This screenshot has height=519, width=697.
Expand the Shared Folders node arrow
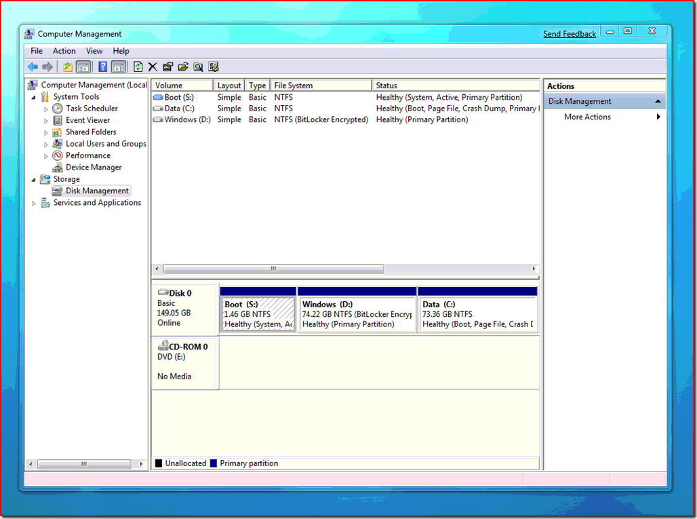click(x=46, y=132)
